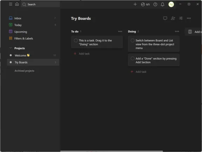202x152 pixels.
Task: Open productivity stats showing 0/5
Action: (145, 4)
